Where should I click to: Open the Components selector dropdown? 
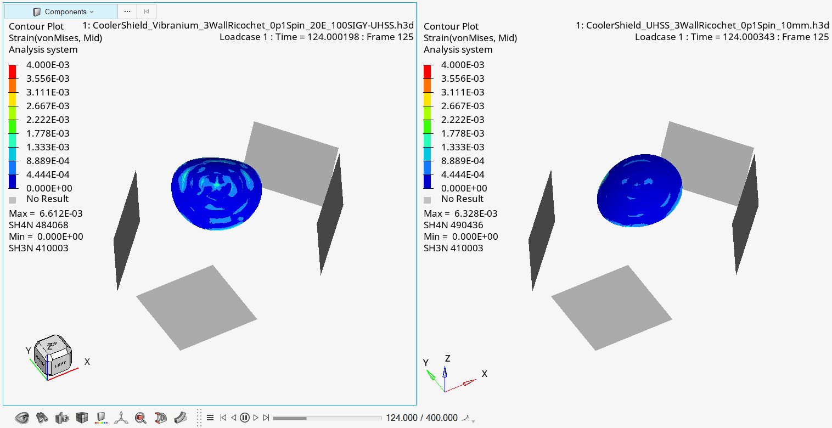coord(61,12)
